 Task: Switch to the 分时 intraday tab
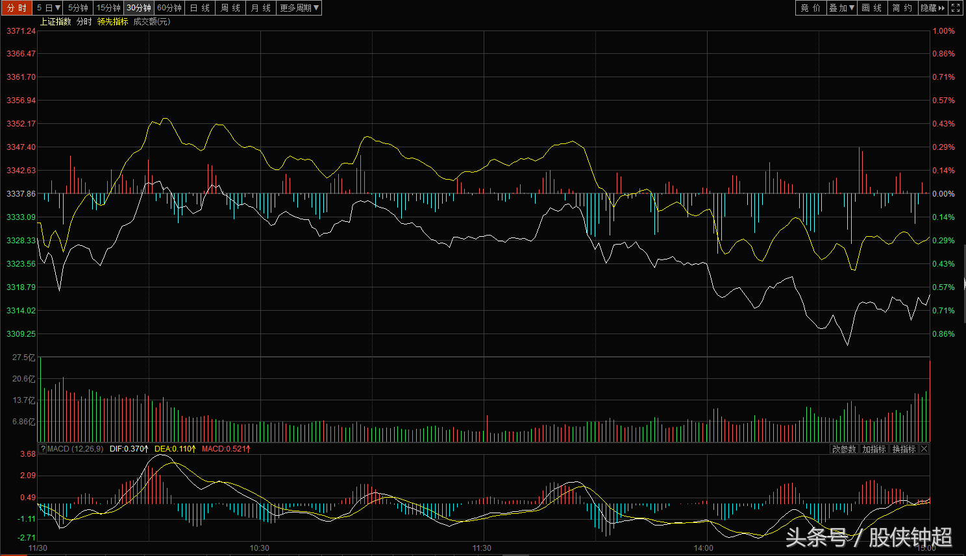tap(17, 8)
